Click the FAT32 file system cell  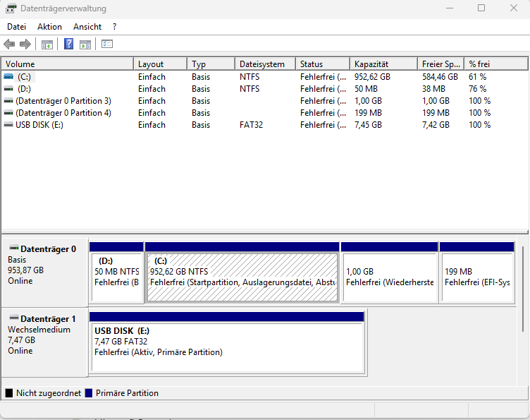pos(251,125)
